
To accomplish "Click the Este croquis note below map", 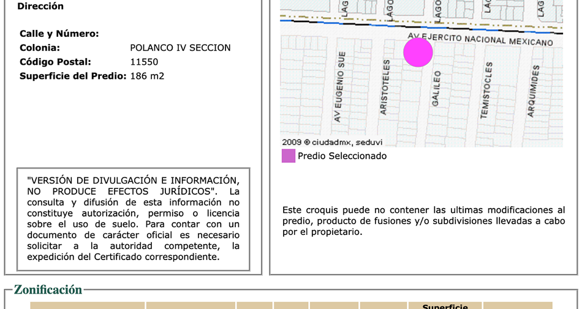I will (423, 221).
